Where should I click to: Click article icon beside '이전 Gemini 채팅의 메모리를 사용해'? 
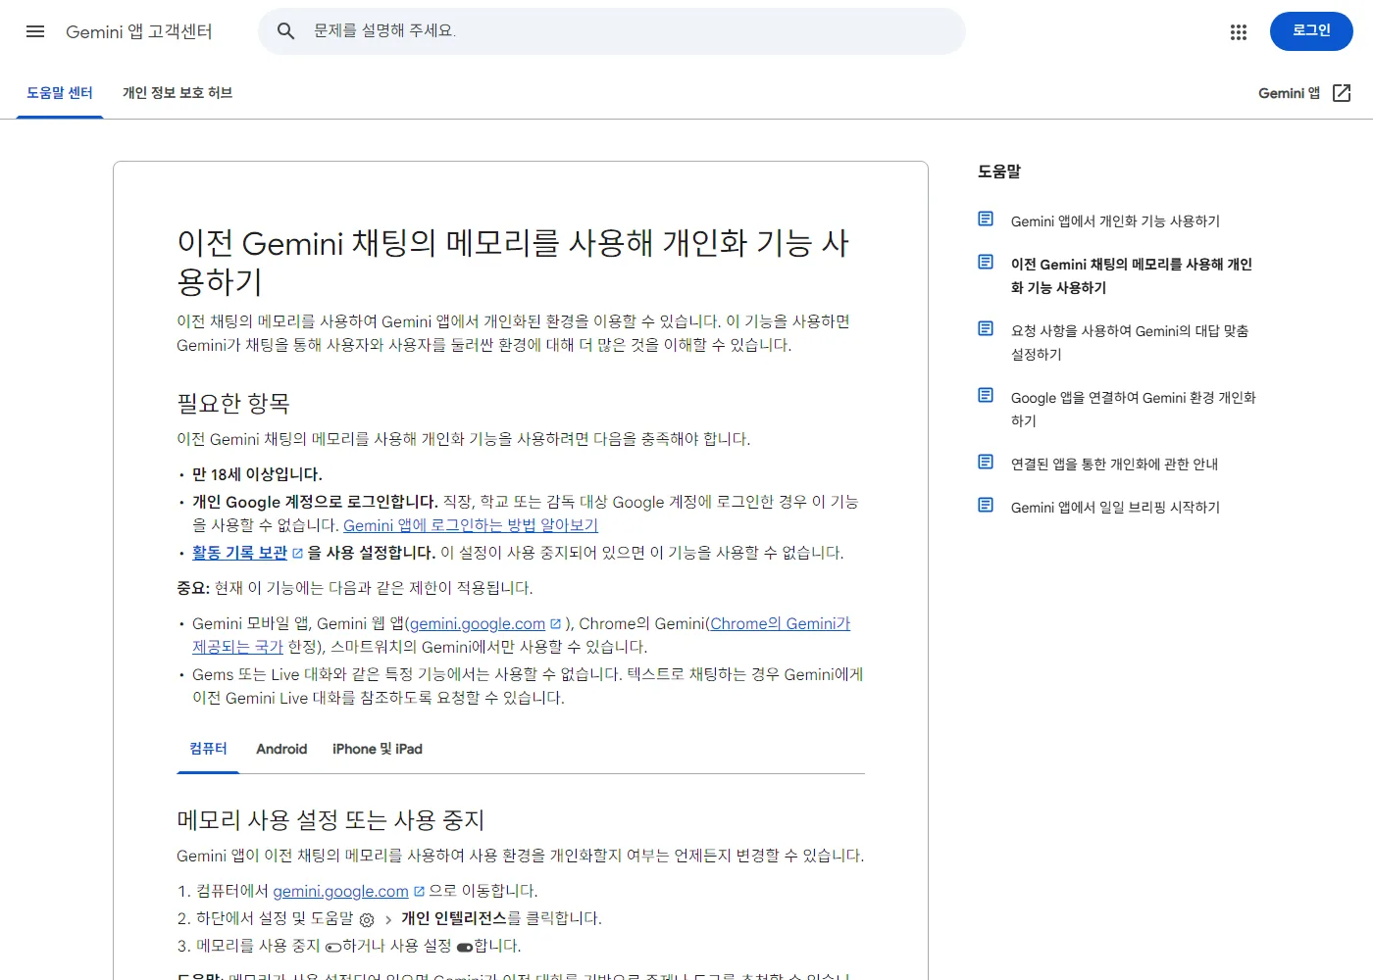986,262
